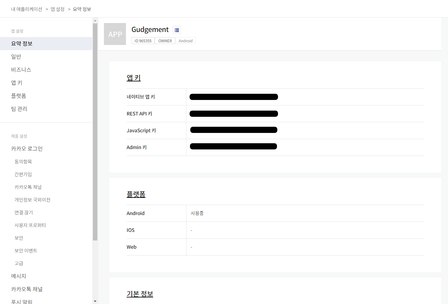This screenshot has width=448, height=304.
Task: Click the Android row label in 플랫폼
Action: (x=136, y=213)
